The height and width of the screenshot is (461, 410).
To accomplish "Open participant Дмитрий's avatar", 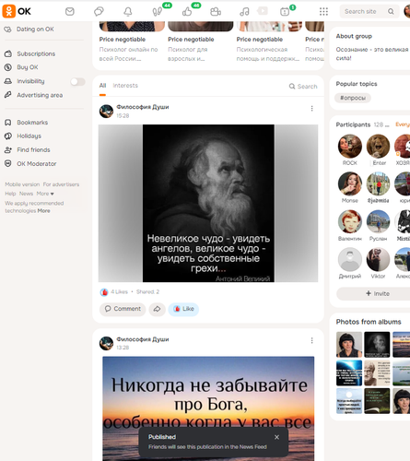I will pyautogui.click(x=350, y=260).
